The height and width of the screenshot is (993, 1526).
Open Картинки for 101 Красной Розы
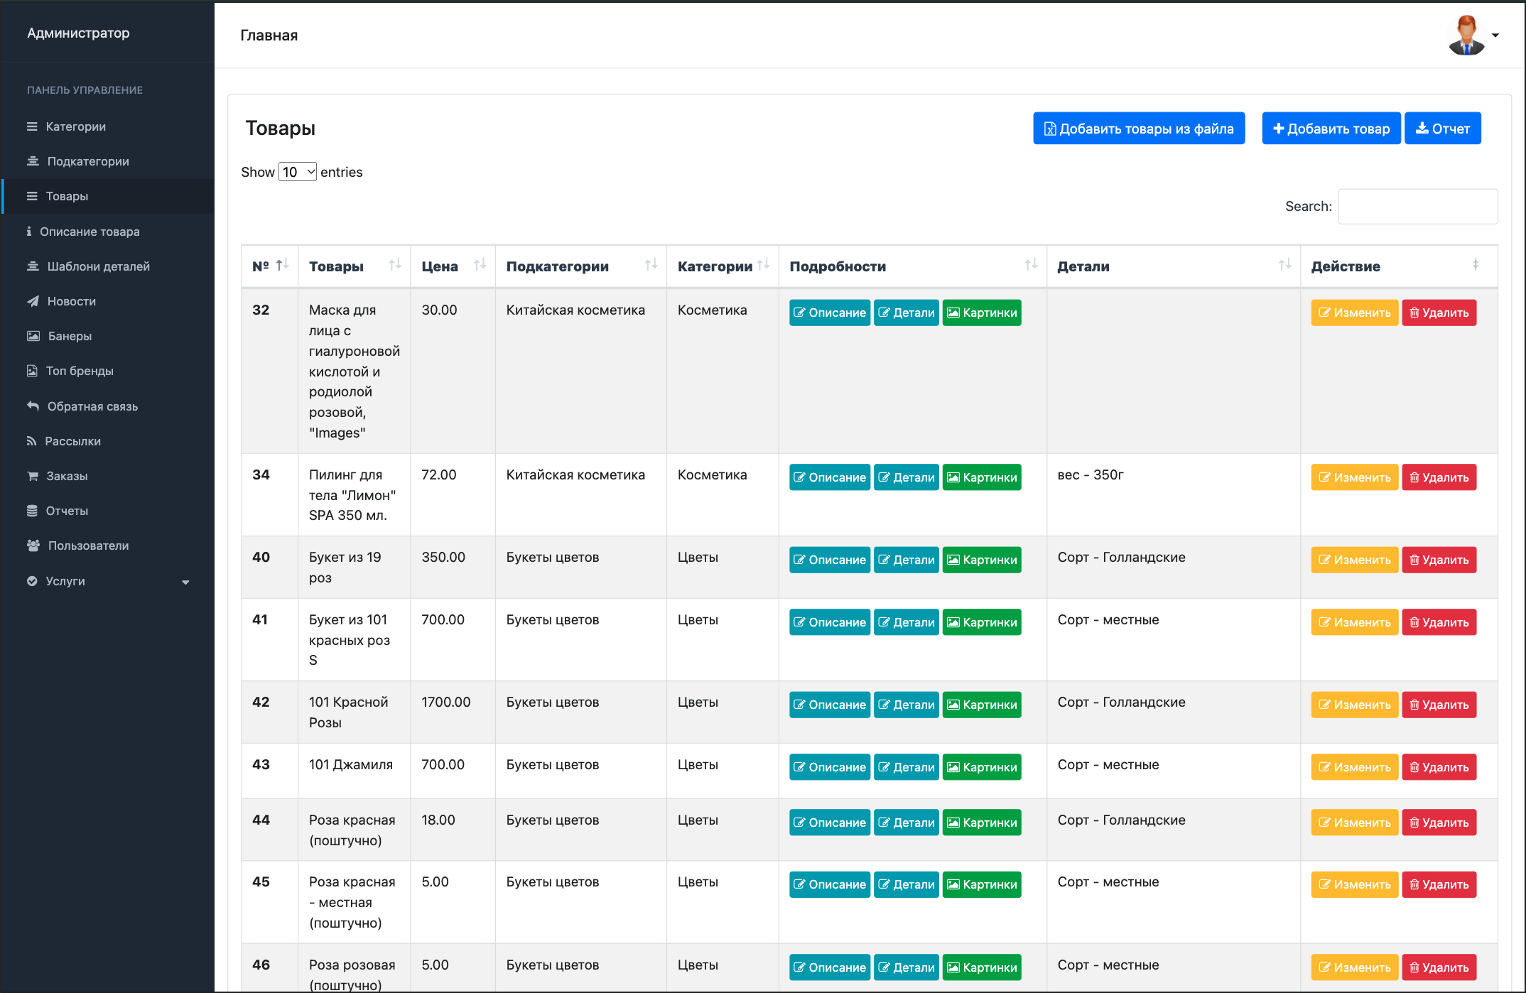click(x=982, y=705)
